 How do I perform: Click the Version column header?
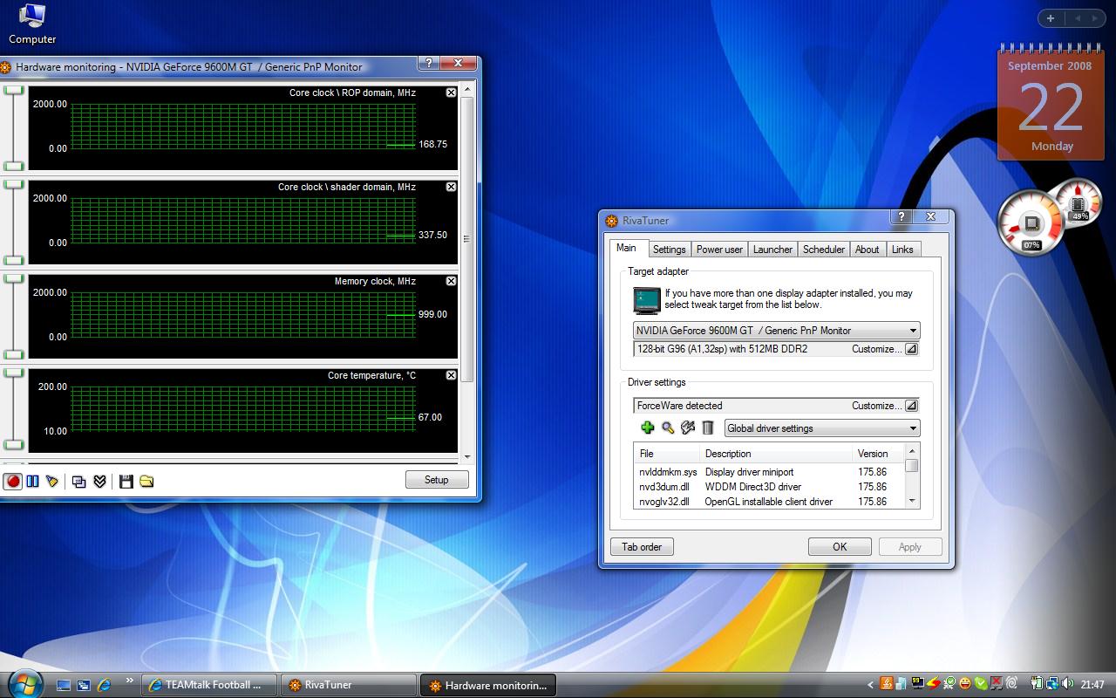click(x=879, y=454)
